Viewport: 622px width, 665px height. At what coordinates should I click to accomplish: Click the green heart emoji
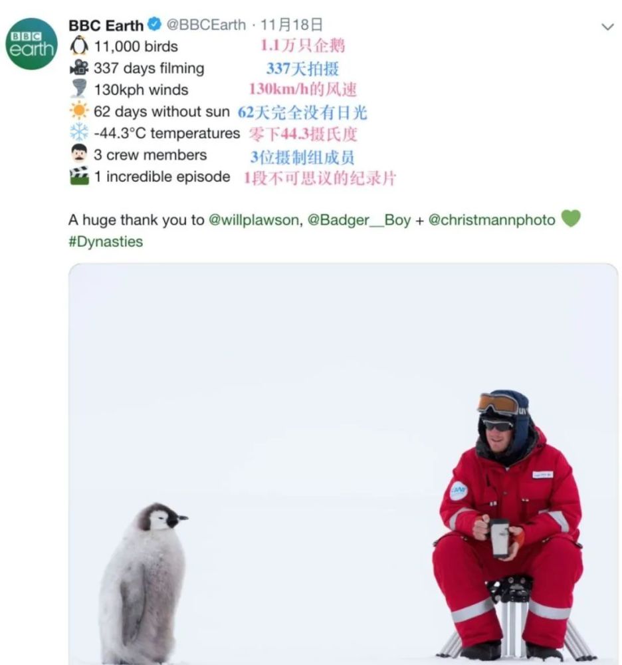pos(571,219)
